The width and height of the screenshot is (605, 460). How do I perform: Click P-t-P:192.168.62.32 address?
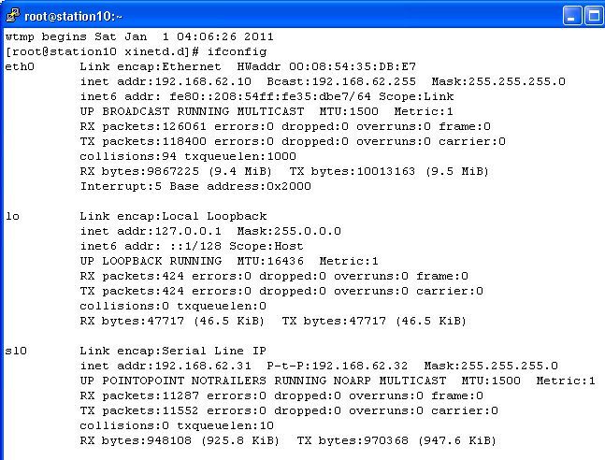pyautogui.click(x=338, y=366)
